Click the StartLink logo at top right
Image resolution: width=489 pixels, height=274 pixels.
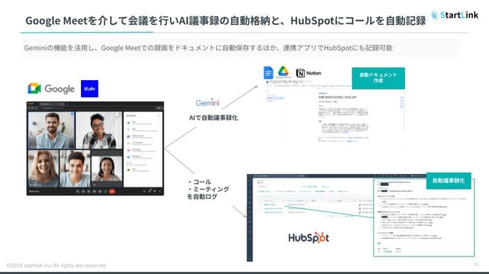455,15
